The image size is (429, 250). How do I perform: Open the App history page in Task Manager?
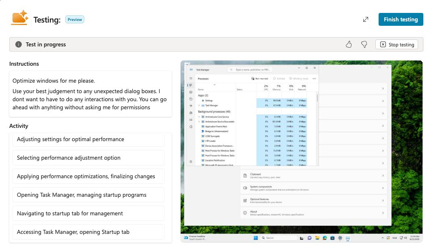(191, 99)
